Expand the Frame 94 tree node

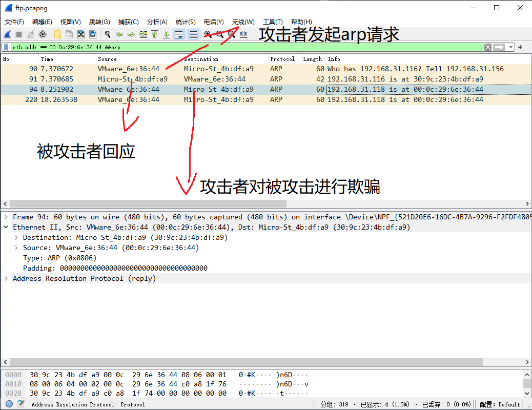coord(6,217)
